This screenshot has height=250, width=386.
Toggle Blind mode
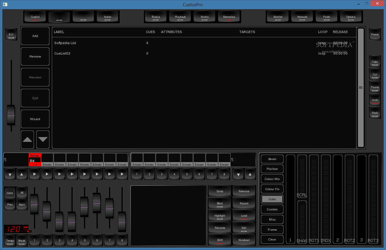(x=220, y=204)
